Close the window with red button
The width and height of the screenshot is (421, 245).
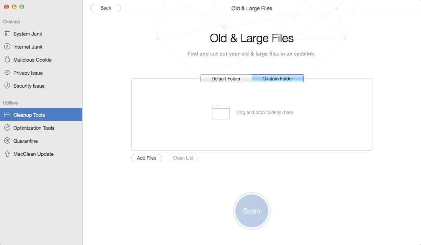click(x=7, y=7)
